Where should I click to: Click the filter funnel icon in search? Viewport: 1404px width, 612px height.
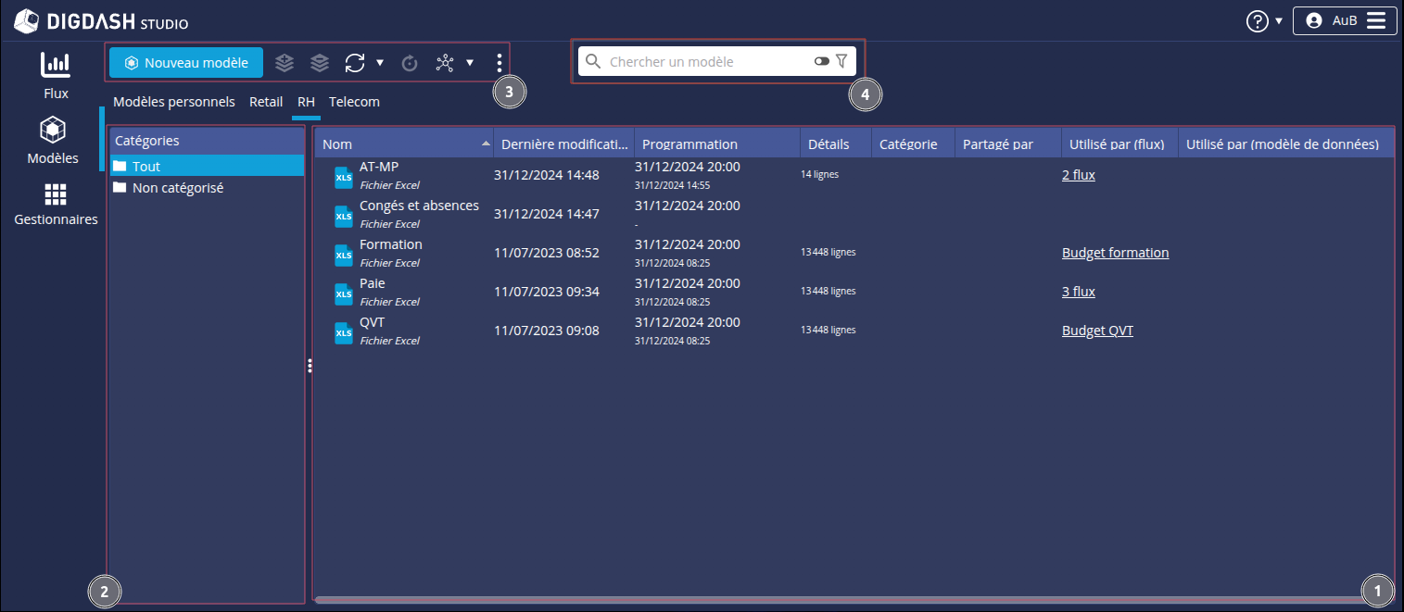point(841,61)
